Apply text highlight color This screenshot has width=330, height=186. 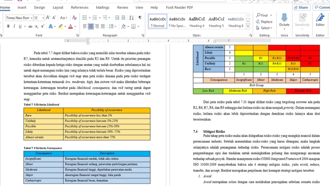click(61, 26)
